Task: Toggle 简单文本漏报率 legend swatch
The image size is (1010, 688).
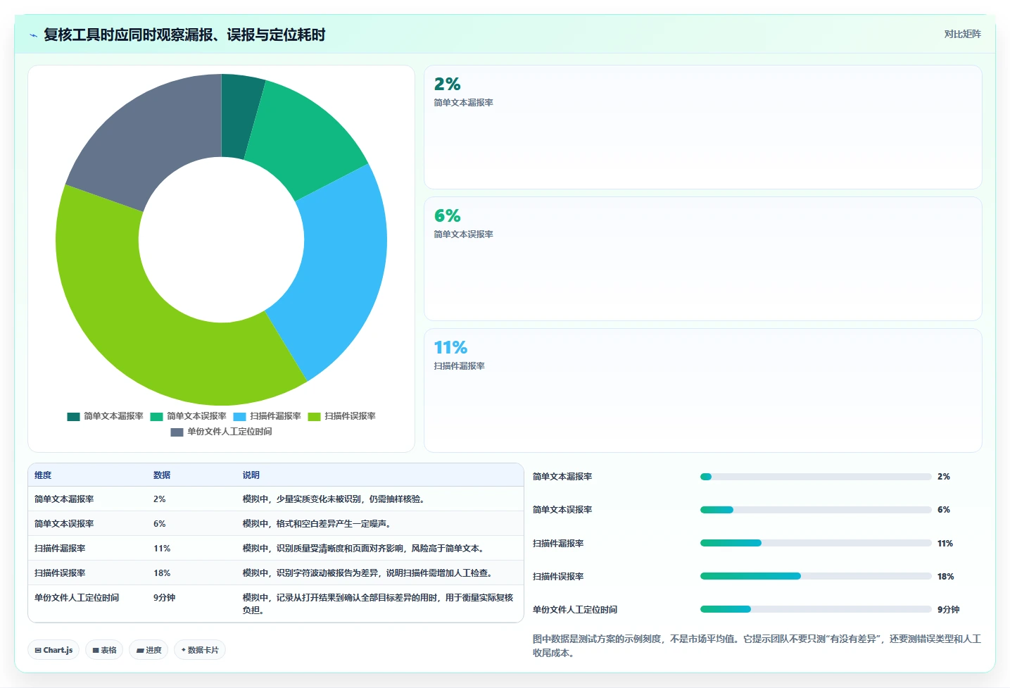Action: tap(73, 416)
